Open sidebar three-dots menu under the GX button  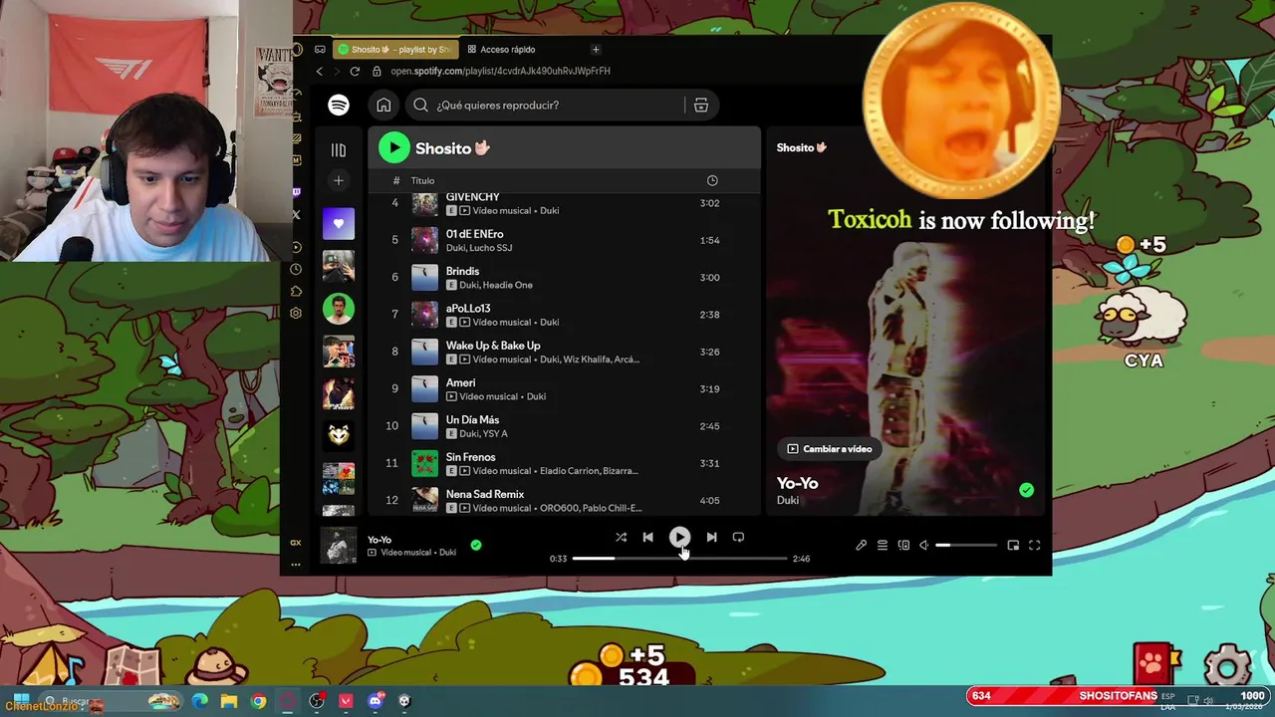point(296,565)
